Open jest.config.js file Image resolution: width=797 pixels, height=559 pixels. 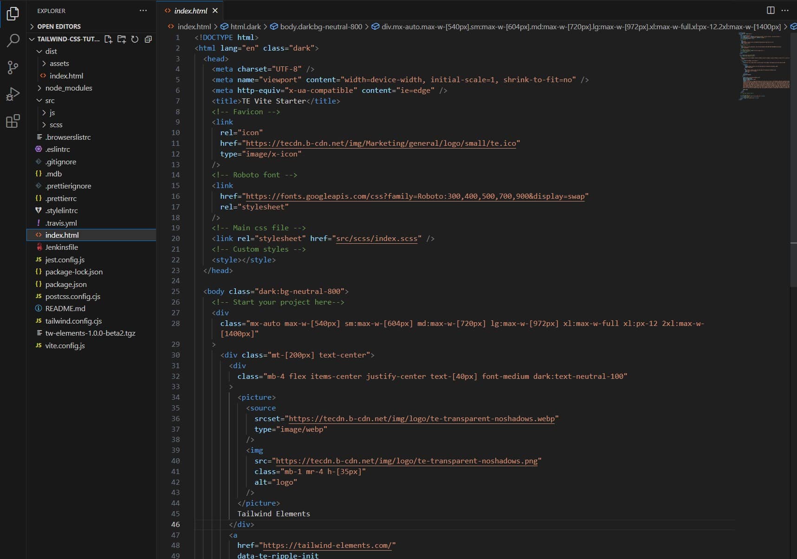[x=91, y=260]
